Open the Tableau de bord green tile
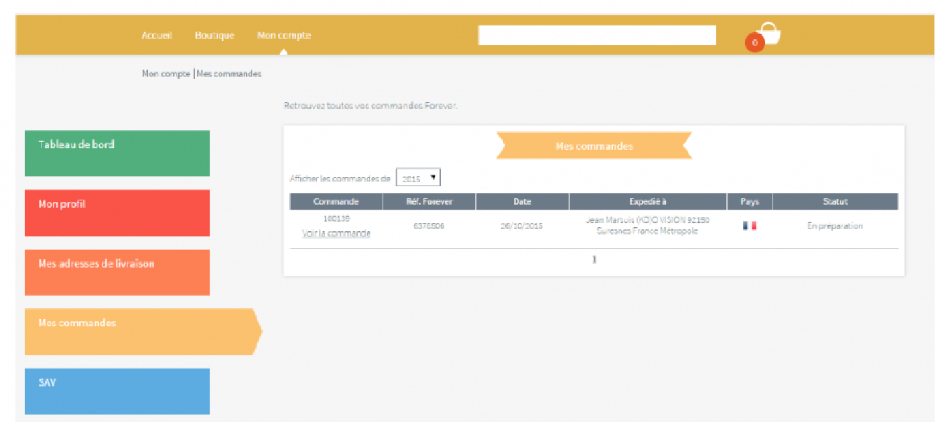 click(x=117, y=153)
